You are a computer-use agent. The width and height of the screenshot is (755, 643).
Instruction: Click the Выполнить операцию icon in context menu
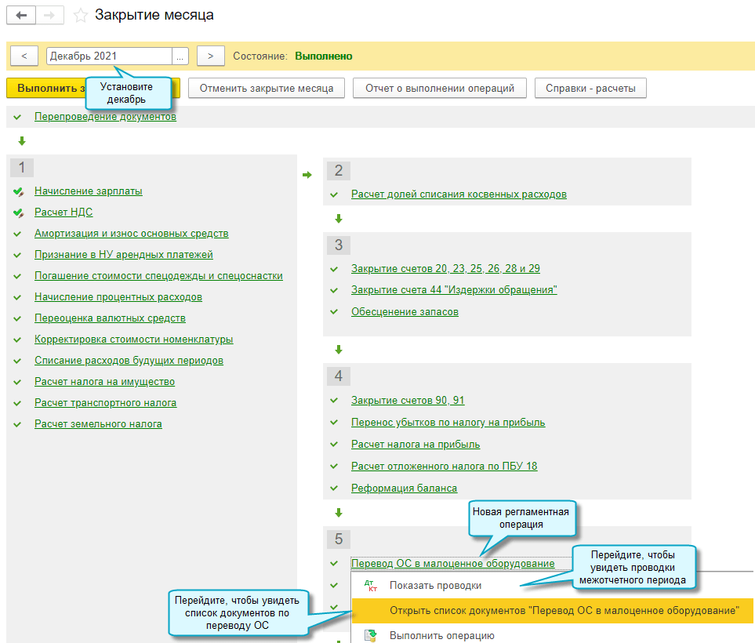[x=371, y=635]
